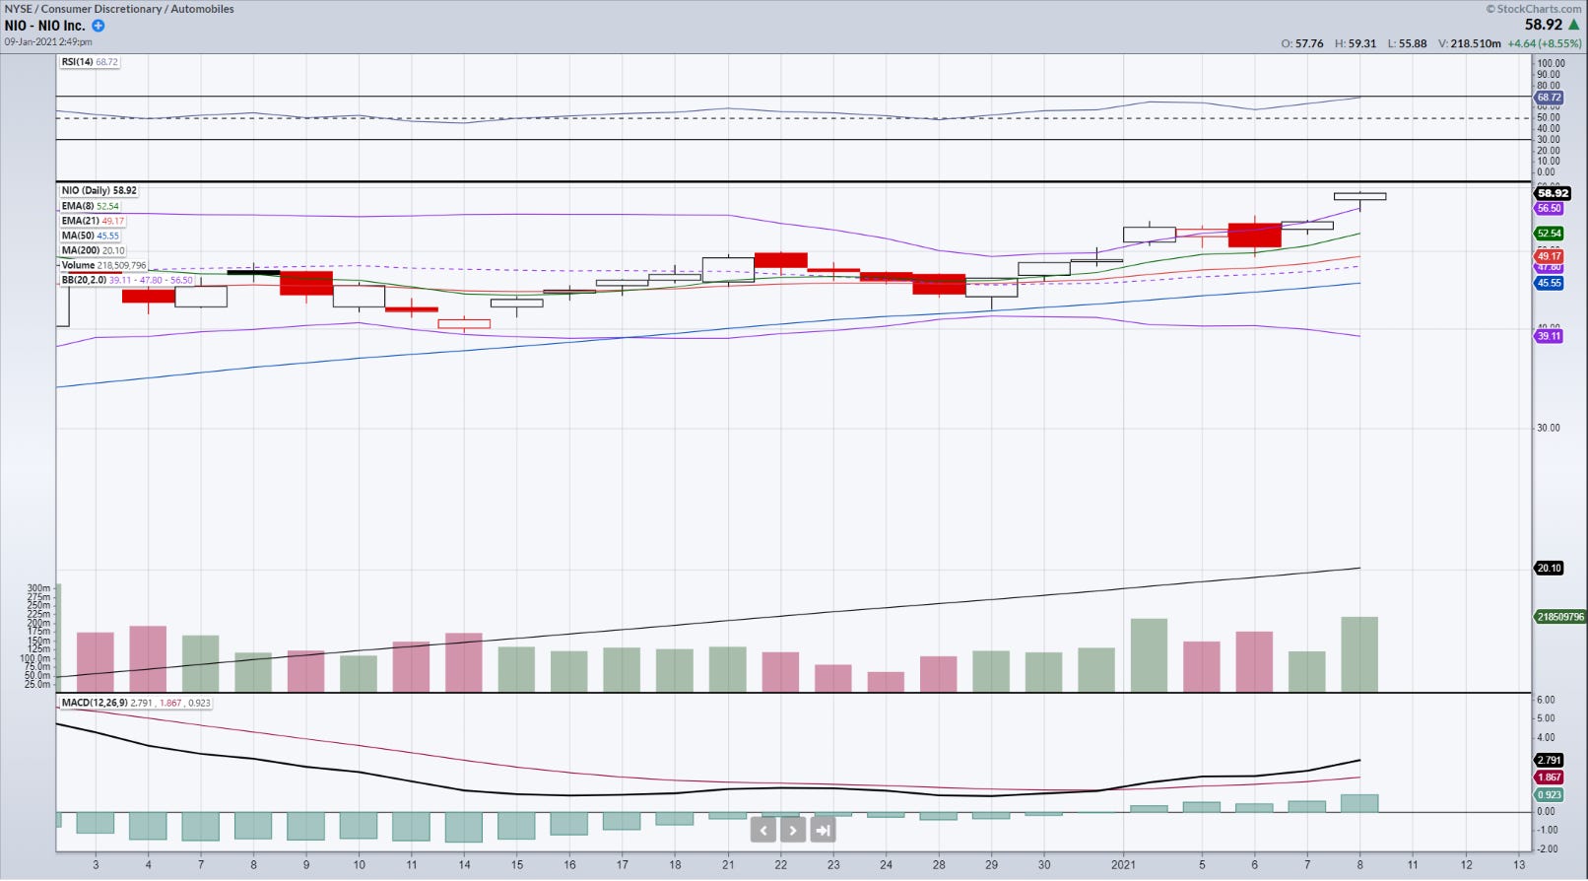The image size is (1588, 881).
Task: Click the large 58.92 last price in header
Action: (1544, 25)
